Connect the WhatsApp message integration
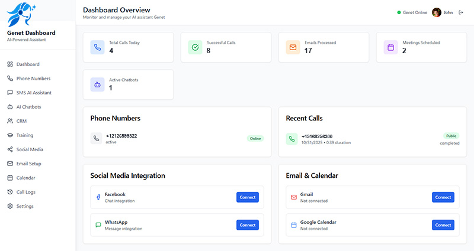Viewport: 474px width, 251px height. click(248, 225)
